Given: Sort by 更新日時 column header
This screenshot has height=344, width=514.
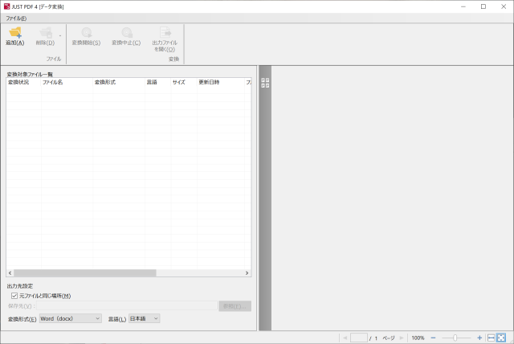Looking at the screenshot, I should [x=221, y=82].
